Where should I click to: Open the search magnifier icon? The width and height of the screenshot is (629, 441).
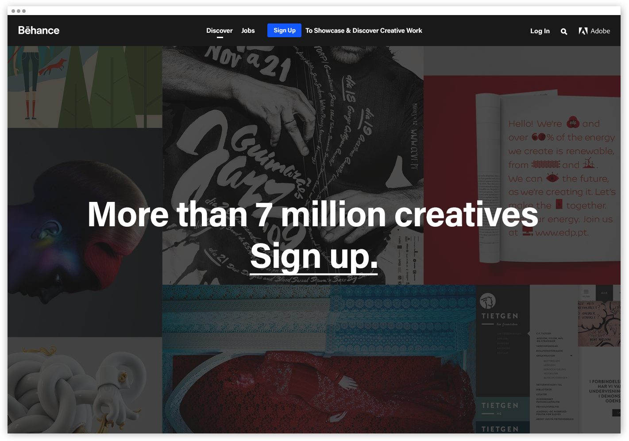point(563,31)
